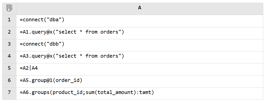Viewport: 265px width, 101px height.
Task: Select row 2 header
Action: click(x=9, y=32)
